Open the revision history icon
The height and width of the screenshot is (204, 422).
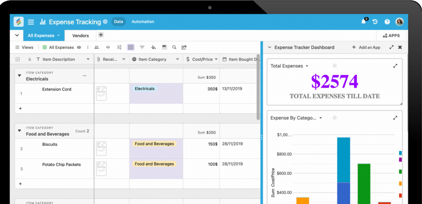pos(375,22)
